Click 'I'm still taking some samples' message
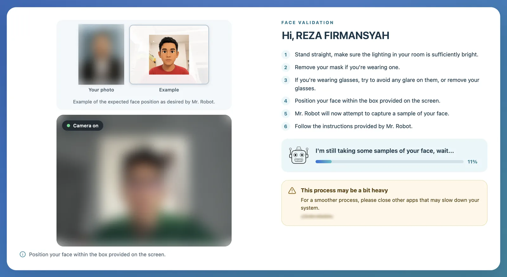 [x=384, y=151]
